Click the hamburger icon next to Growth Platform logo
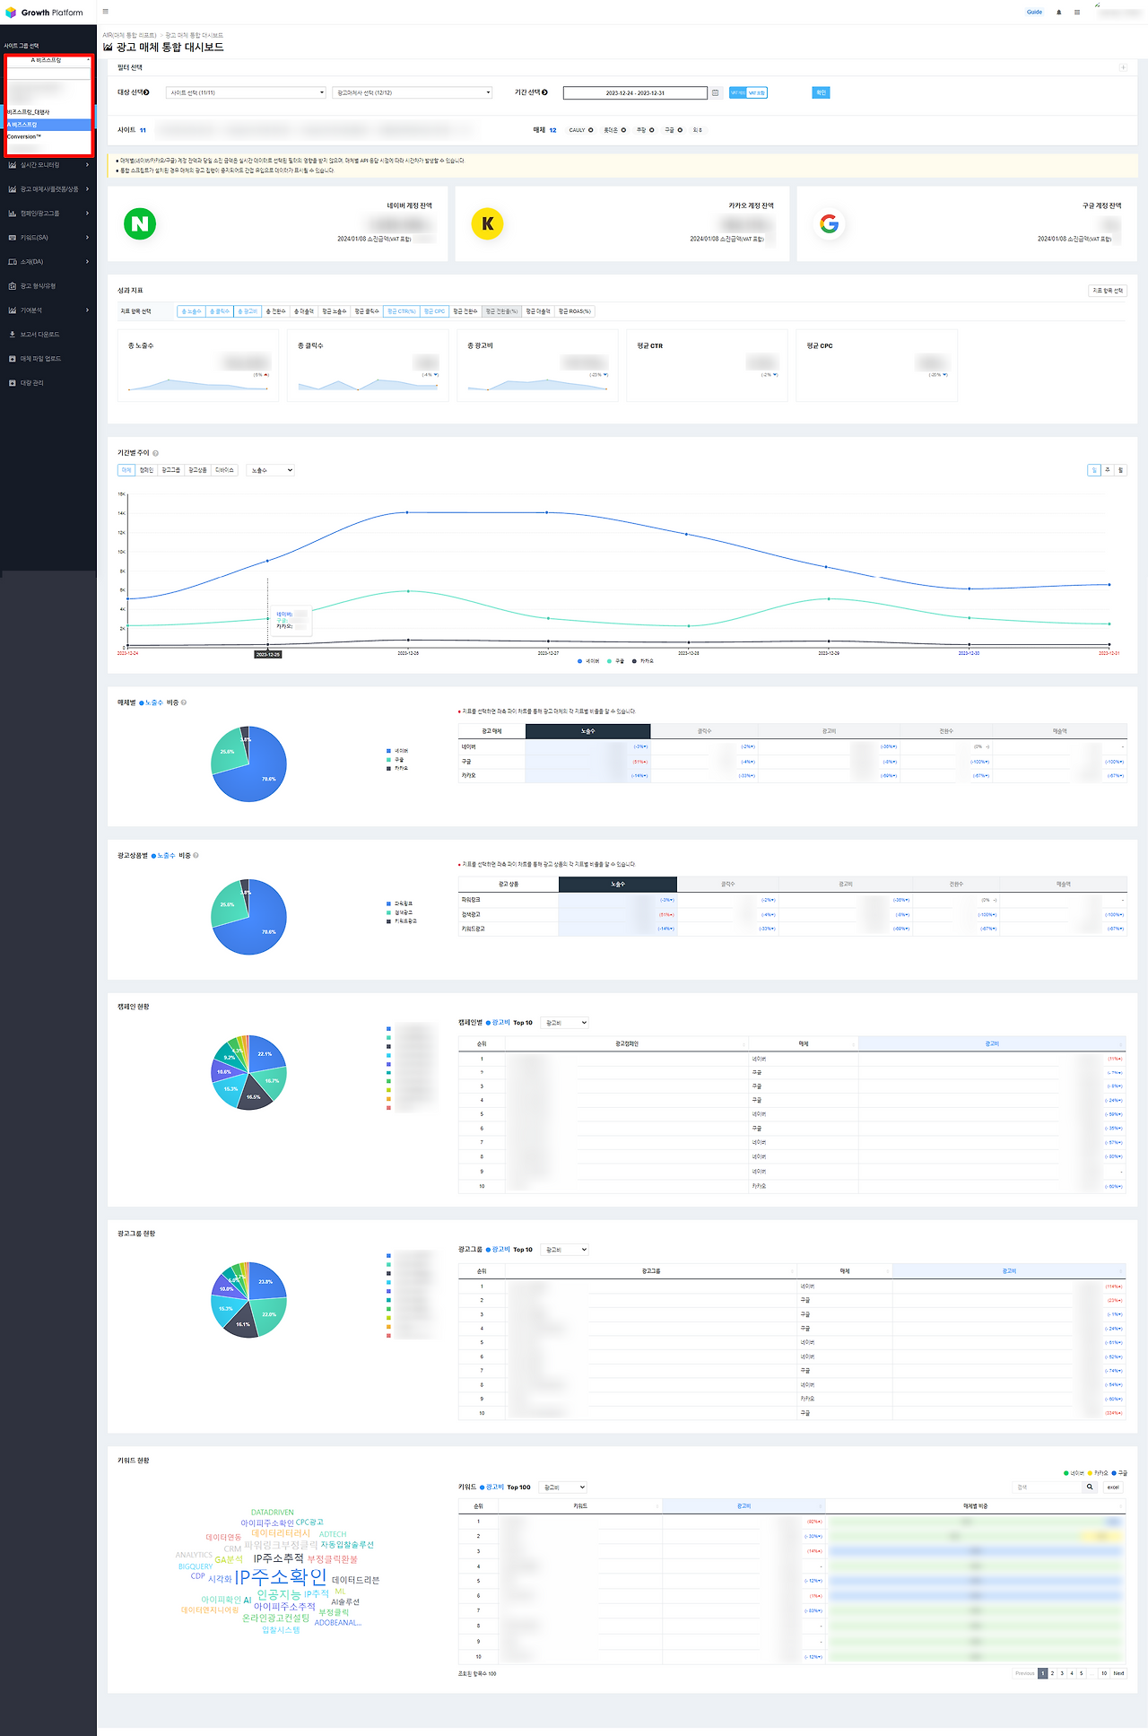Image resolution: width=1148 pixels, height=1736 pixels. coord(106,12)
